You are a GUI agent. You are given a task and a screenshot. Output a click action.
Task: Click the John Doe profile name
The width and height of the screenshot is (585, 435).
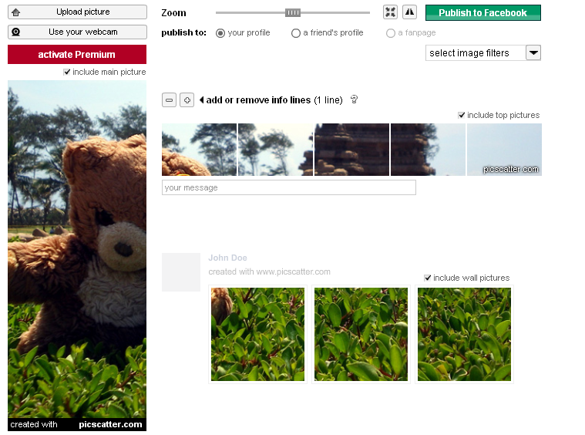[227, 258]
